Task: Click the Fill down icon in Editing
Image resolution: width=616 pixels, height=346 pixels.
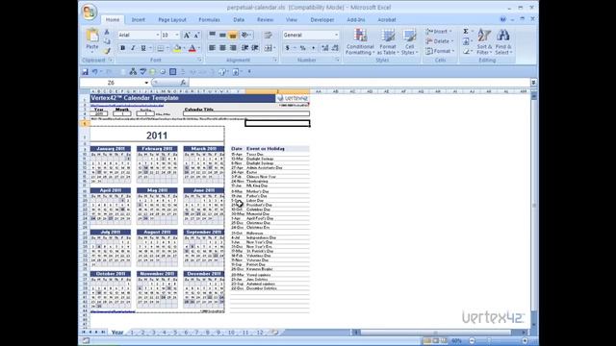Action: 466,41
